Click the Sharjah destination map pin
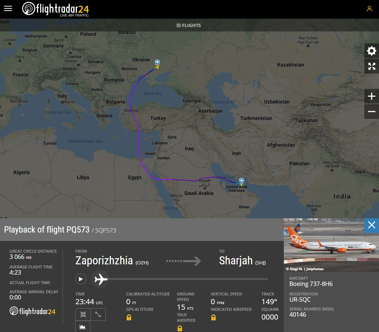379x332 pixels. [241, 181]
